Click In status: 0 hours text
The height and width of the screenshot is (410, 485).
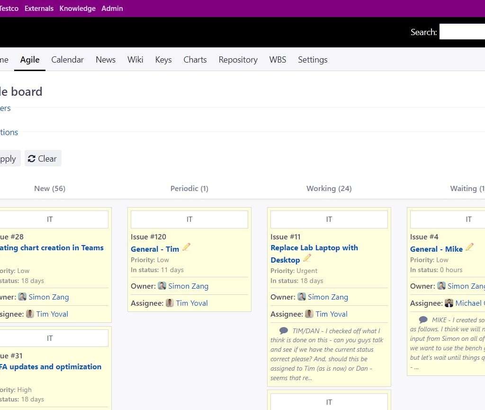tap(436, 270)
